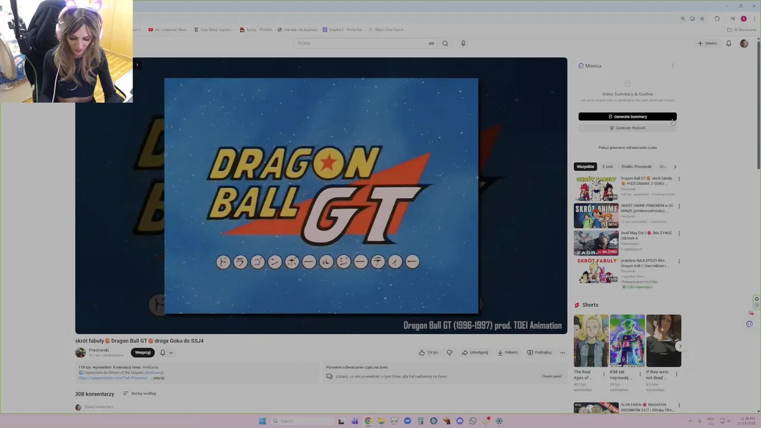Open Sortuj według comments sorting
The width and height of the screenshot is (761, 428).
[x=140, y=394]
